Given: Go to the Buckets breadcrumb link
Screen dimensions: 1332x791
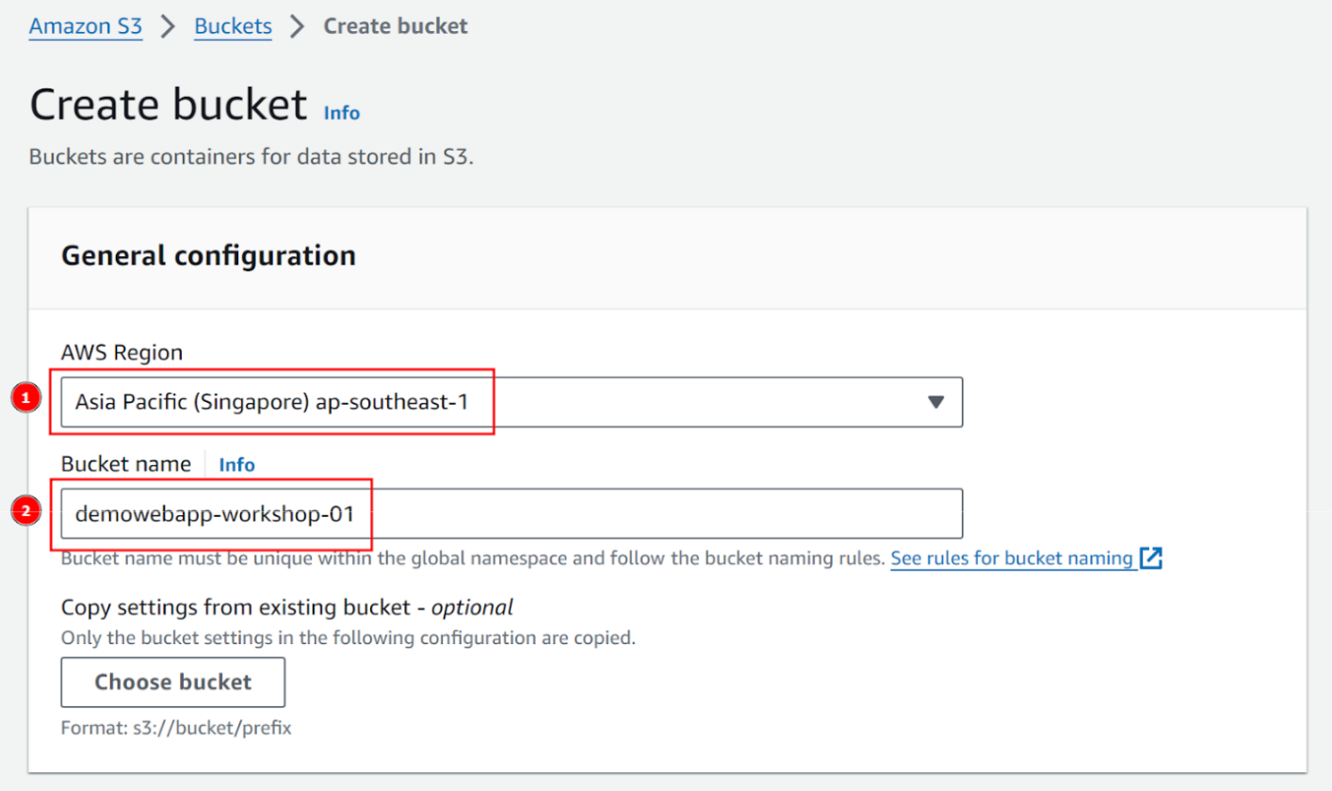Looking at the screenshot, I should coord(233,25).
